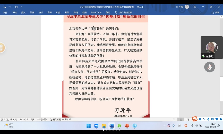The image size is (223, 134).
Task: Click the user account name 吕井明
Action: pos(179,7)
